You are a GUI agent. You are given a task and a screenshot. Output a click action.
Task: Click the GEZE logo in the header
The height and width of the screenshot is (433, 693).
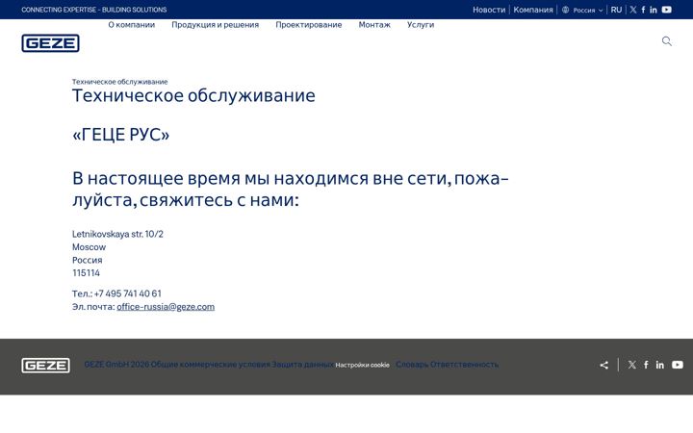coord(50,43)
